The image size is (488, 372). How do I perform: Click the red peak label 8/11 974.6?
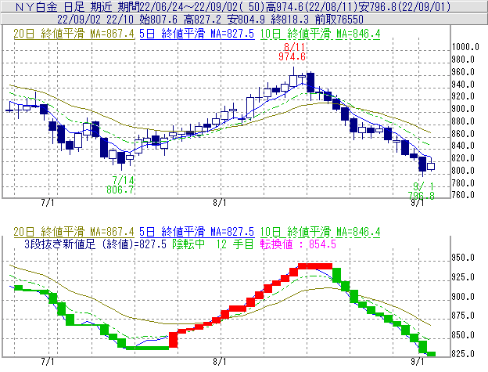tap(292, 52)
